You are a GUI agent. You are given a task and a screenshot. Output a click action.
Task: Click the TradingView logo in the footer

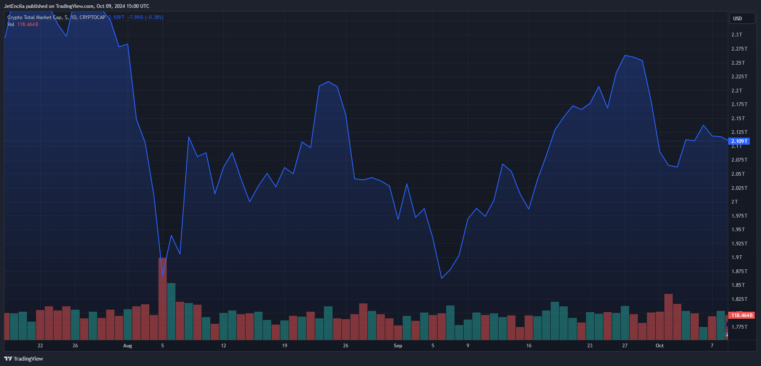coord(24,359)
